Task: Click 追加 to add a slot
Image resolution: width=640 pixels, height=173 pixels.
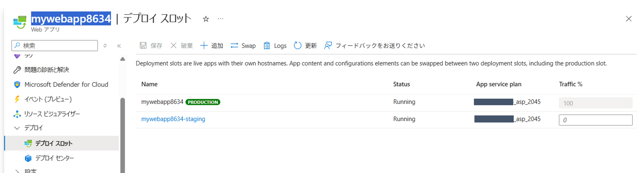Action: tap(212, 46)
